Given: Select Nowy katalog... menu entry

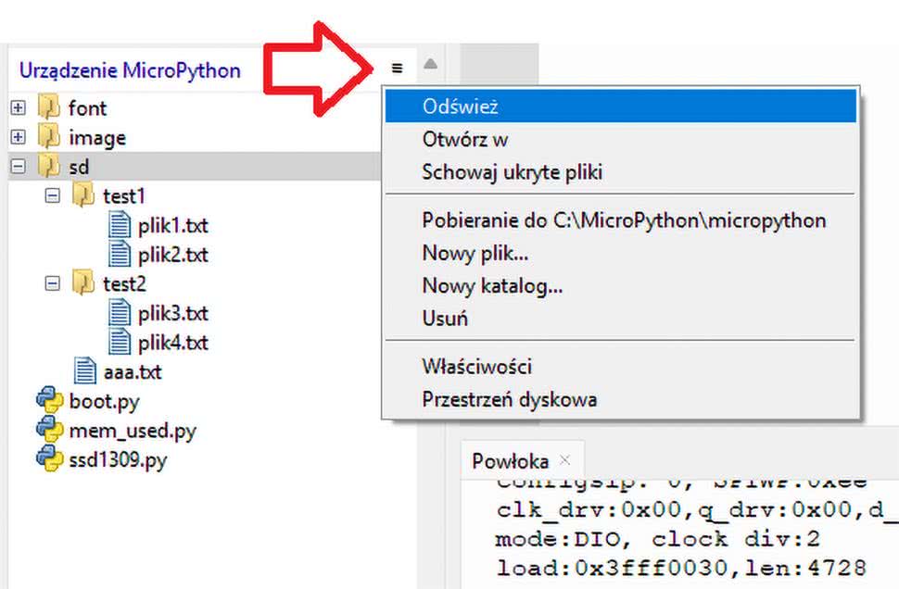Looking at the screenshot, I should pyautogui.click(x=492, y=286).
